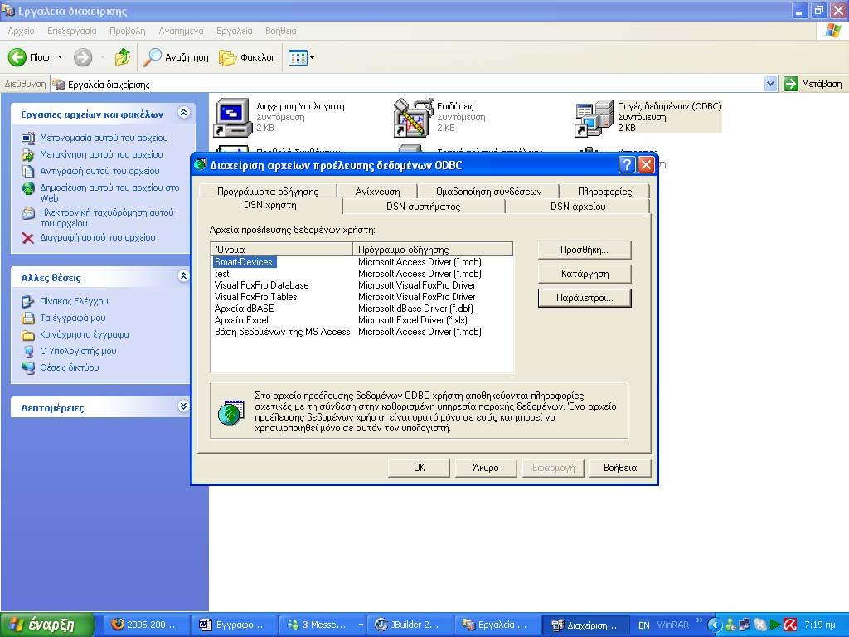Open Κοινόχρηστα έγγραφα link
The image size is (849, 637).
[85, 334]
